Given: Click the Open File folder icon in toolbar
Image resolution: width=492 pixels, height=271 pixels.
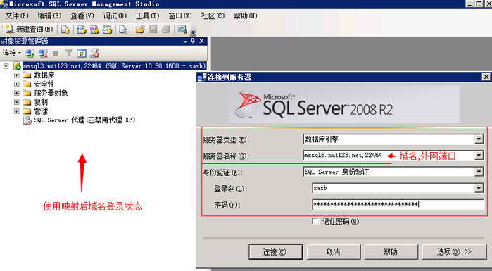Looking at the screenshot, I should coord(139,30).
